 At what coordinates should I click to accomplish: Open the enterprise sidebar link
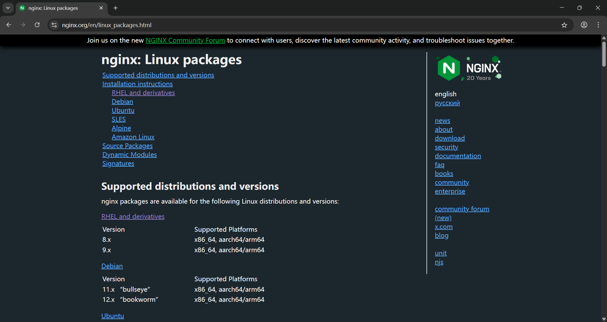pos(450,191)
